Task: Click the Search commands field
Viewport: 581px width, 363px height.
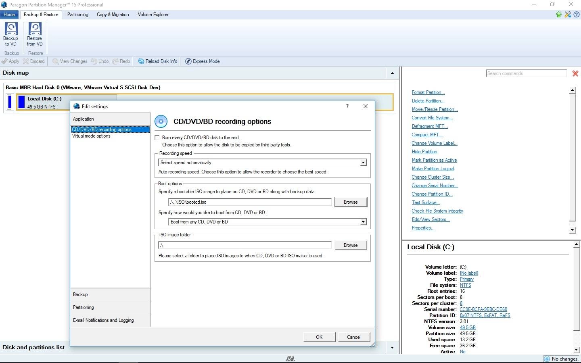Action: (x=526, y=73)
